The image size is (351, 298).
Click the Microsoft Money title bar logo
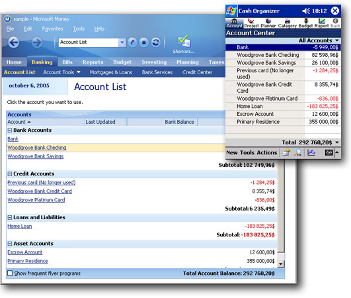(7, 19)
